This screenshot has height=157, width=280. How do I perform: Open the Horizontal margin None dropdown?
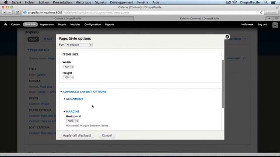(72, 121)
